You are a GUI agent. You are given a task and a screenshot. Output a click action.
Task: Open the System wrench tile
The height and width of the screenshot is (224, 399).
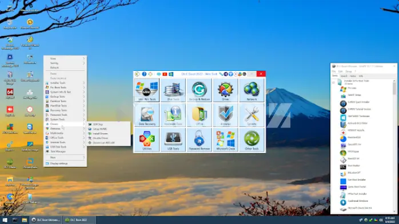(x=252, y=115)
